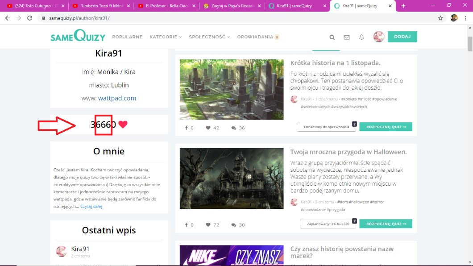Expand bio with Czytaj dalej
The height and width of the screenshot is (266, 473).
[x=91, y=207]
